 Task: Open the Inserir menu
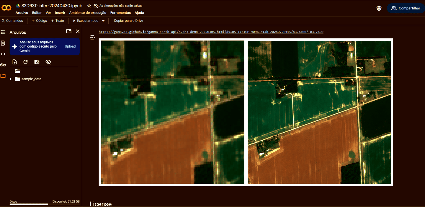[60, 13]
